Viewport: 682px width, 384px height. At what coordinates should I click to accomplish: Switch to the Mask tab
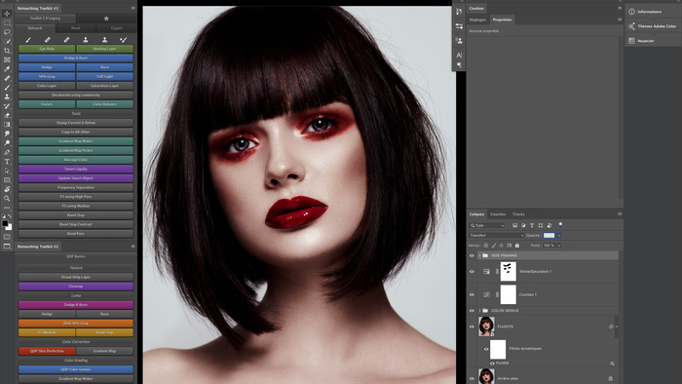pyautogui.click(x=76, y=28)
